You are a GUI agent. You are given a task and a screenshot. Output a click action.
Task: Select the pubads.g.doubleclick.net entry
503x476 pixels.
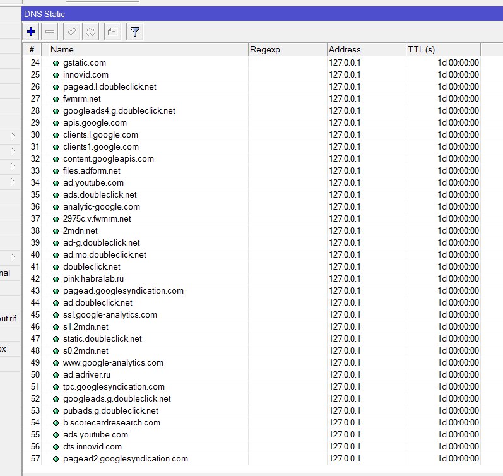(x=110, y=411)
